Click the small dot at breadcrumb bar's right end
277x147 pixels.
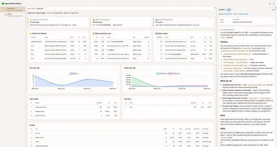tap(215, 8)
